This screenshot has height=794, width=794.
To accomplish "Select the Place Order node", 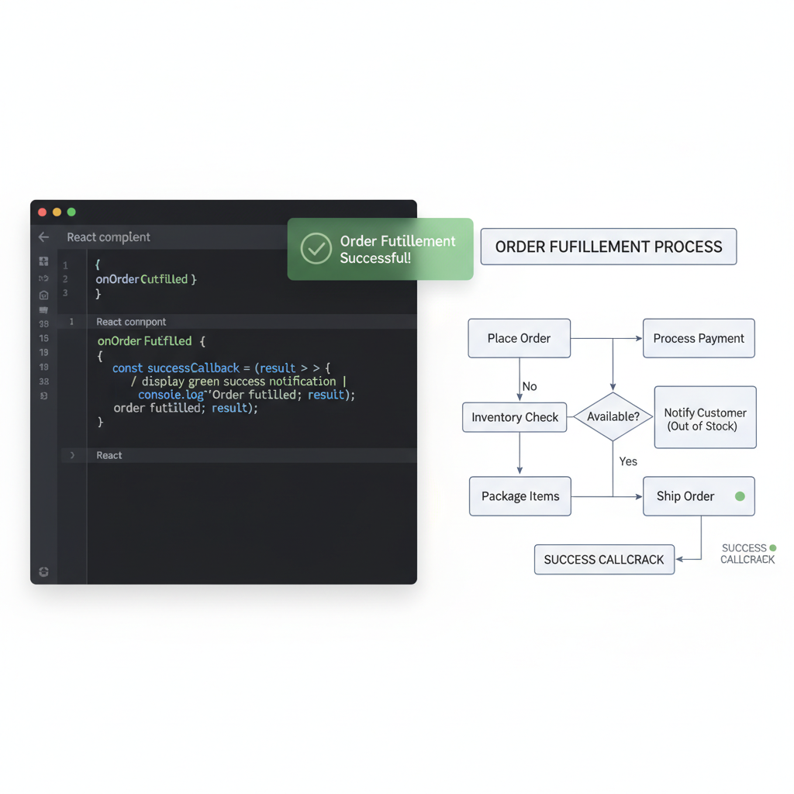I will (519, 338).
